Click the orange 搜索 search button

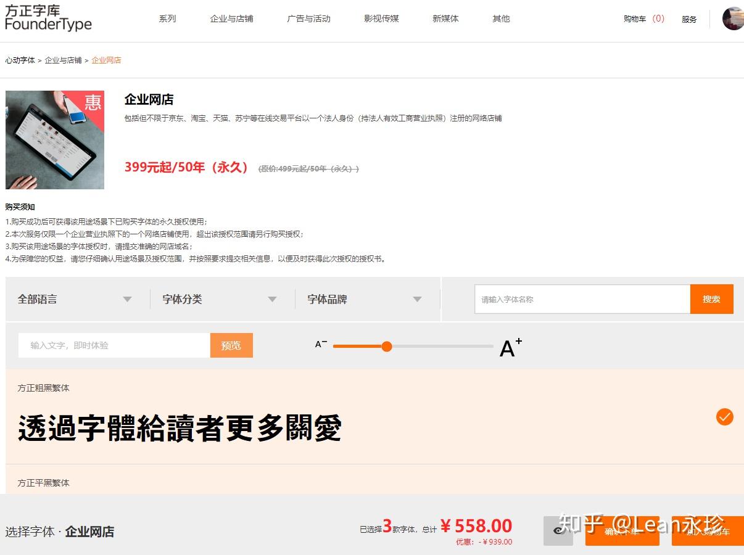(x=711, y=299)
